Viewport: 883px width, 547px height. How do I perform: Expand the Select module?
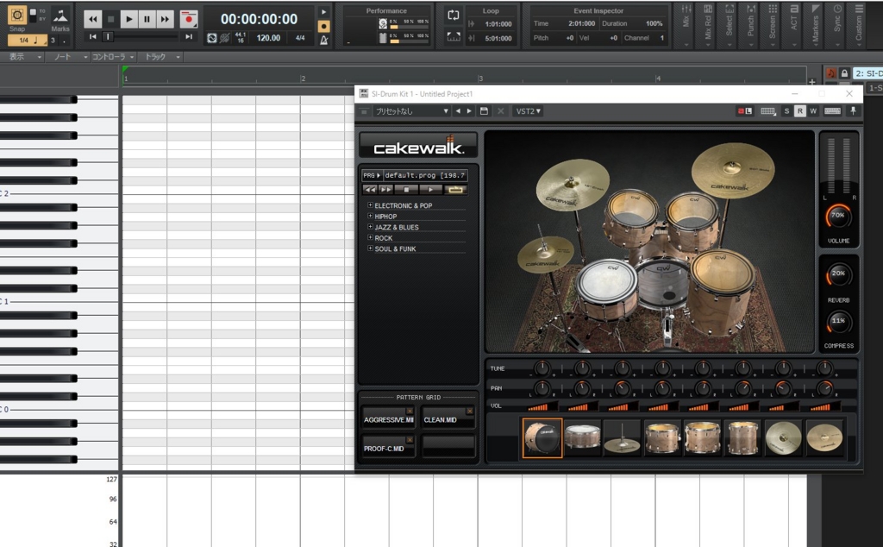pos(730,24)
